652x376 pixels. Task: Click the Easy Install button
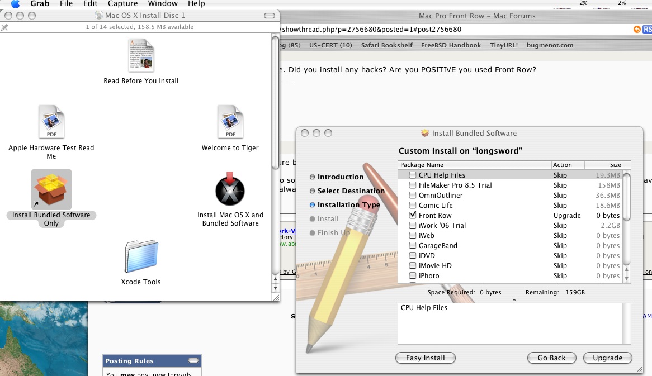(x=425, y=358)
